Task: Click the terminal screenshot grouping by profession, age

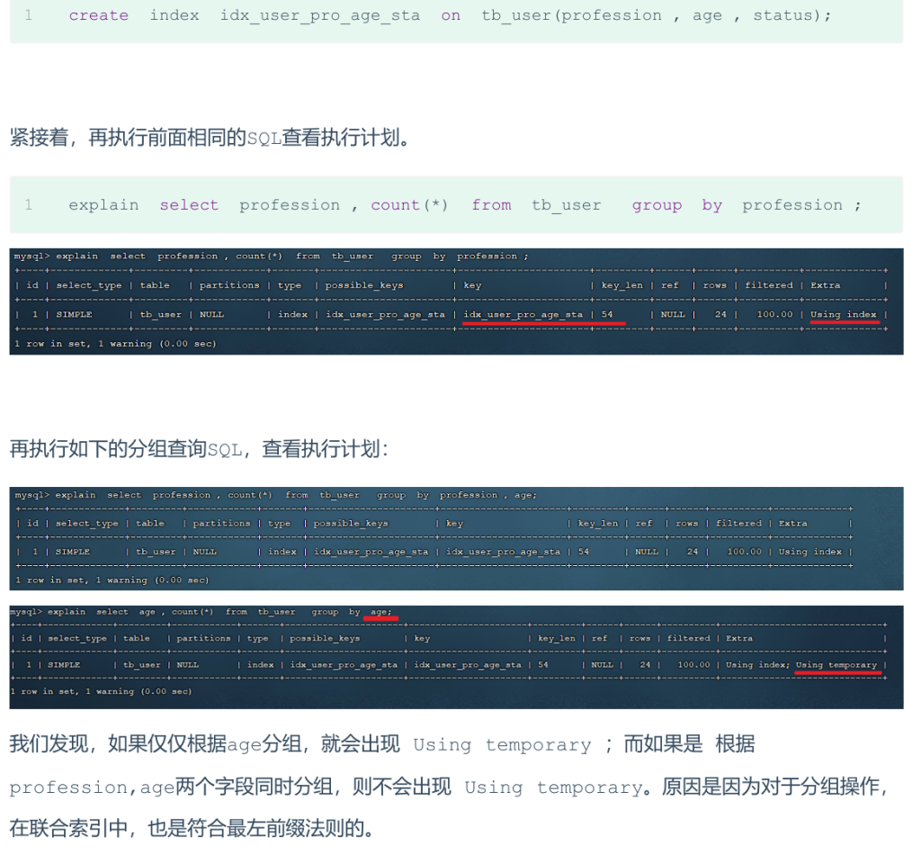Action: click(x=456, y=537)
